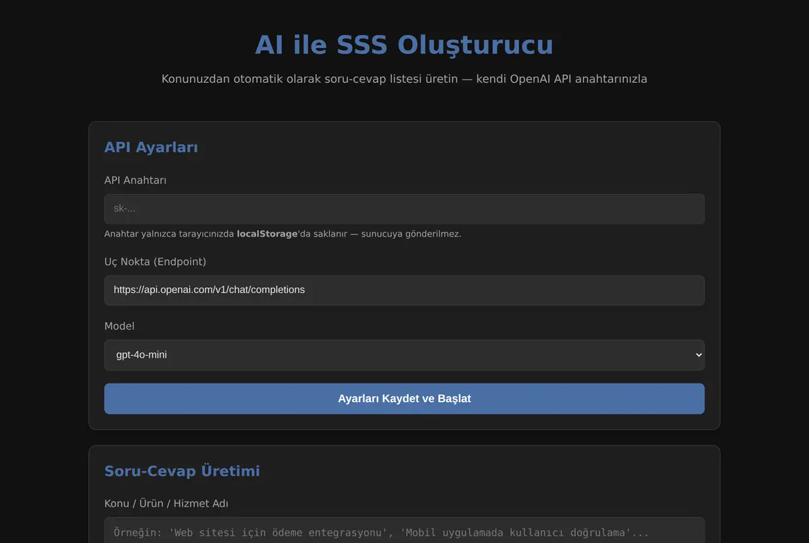Click the subtitle text about OpenAI API anahtarınızla
The image size is (809, 543).
(404, 79)
